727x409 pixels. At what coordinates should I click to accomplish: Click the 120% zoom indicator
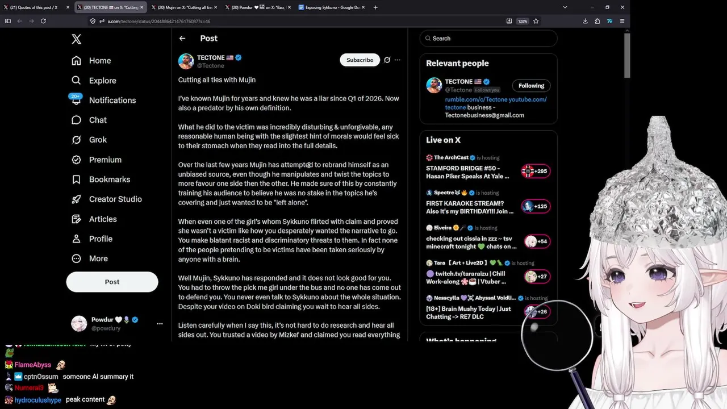pos(523,21)
